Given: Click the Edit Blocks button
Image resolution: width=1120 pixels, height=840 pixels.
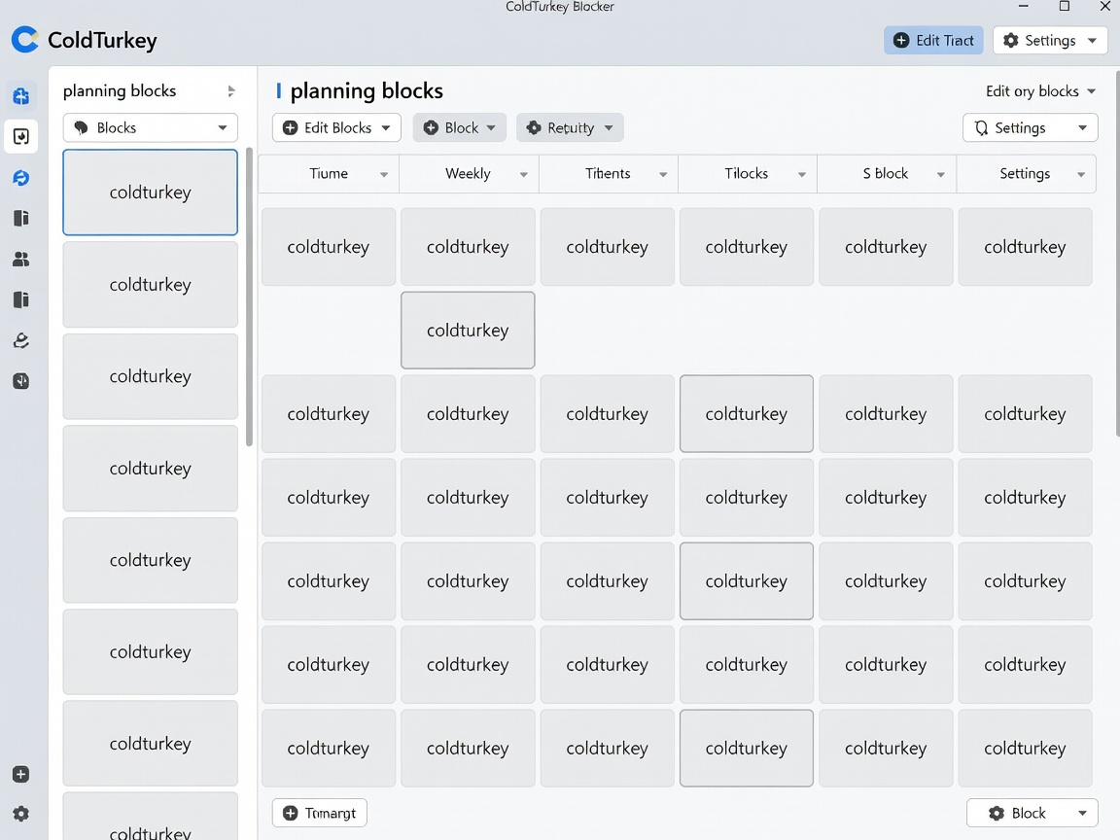Looking at the screenshot, I should (x=336, y=128).
